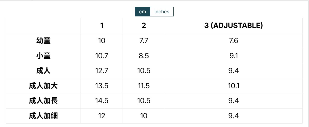Click column header 1
Screen dimensions: 309x127
[x=102, y=26]
